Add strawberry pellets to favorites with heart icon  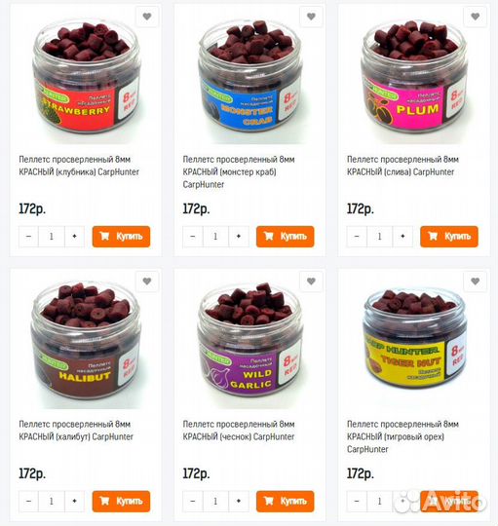tap(147, 17)
